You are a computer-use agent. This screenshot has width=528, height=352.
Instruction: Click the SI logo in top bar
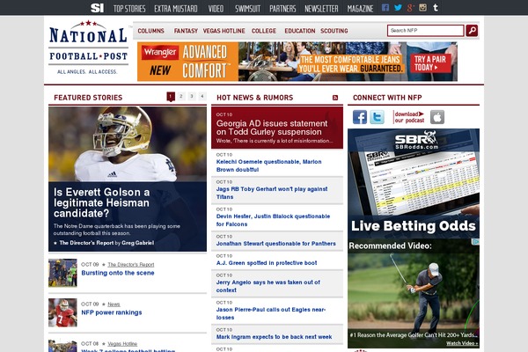click(98, 8)
